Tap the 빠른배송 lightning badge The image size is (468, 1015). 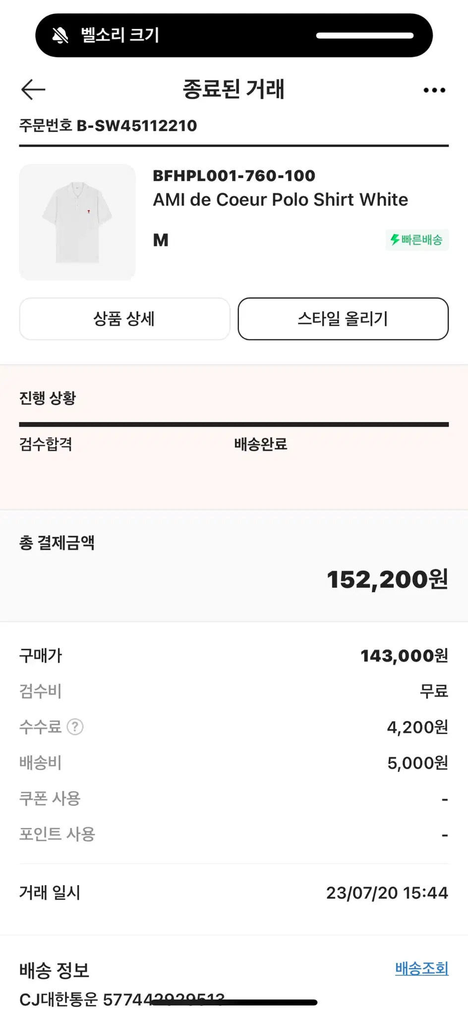coord(417,240)
